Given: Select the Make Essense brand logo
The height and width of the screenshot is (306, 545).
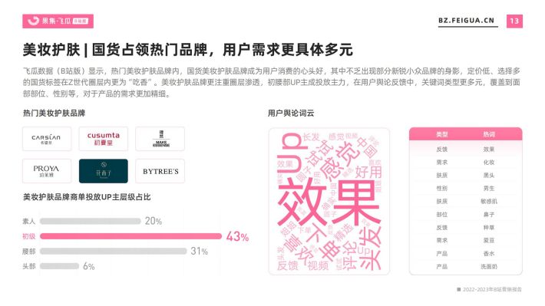Looking at the screenshot, I should (x=160, y=139).
